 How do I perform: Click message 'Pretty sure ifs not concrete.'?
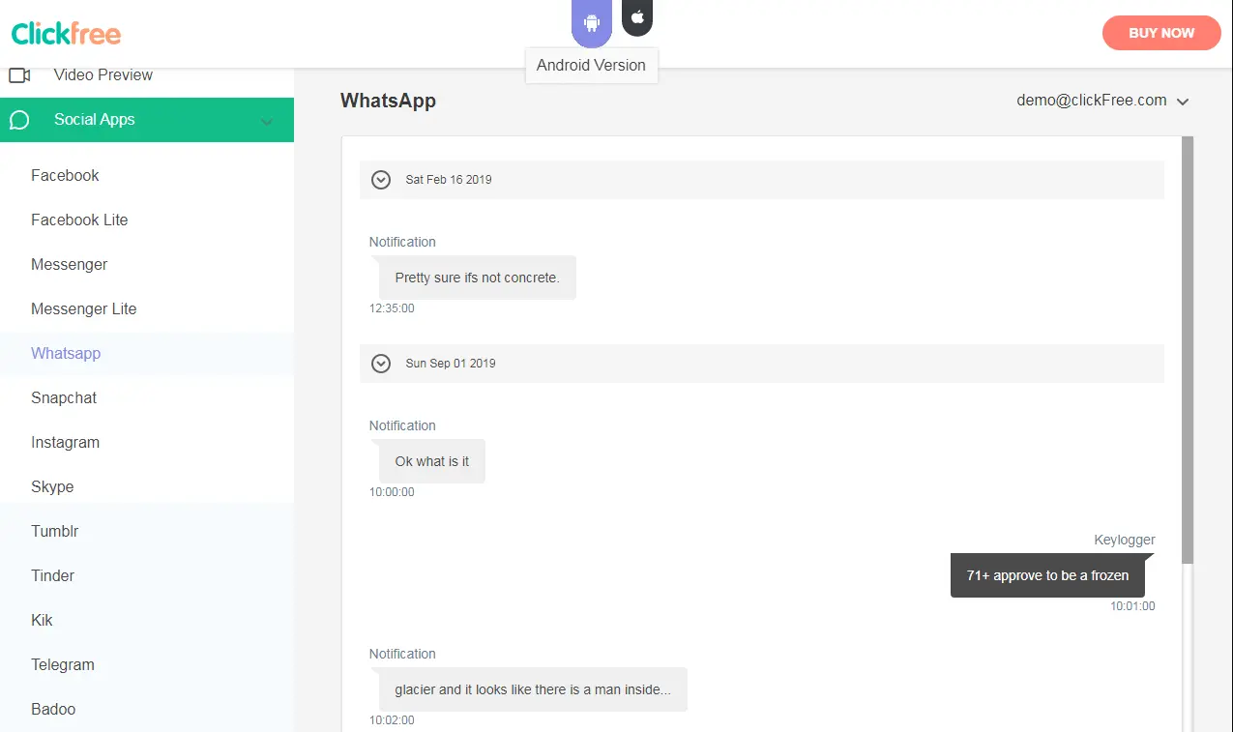[478, 278]
